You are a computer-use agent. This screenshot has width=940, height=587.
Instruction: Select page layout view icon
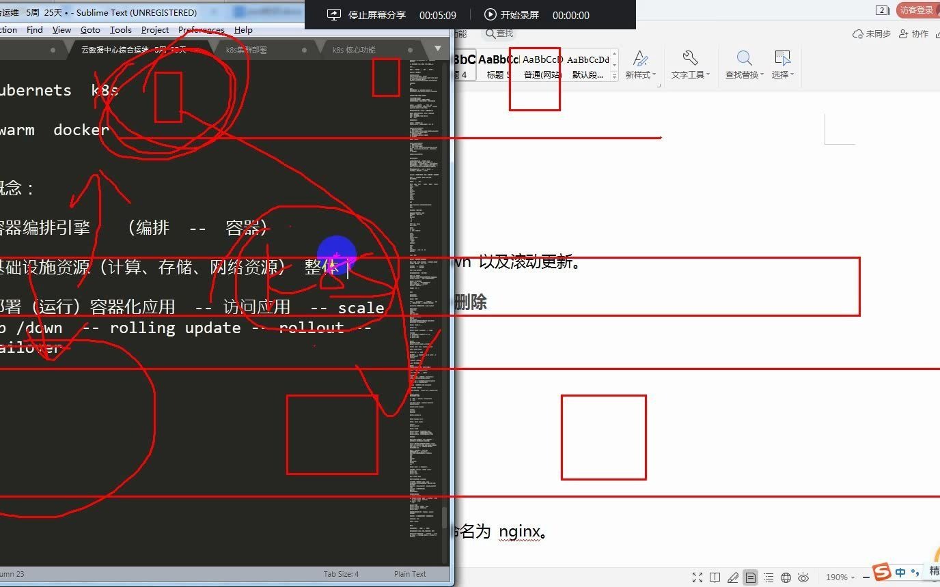pyautogui.click(x=750, y=577)
